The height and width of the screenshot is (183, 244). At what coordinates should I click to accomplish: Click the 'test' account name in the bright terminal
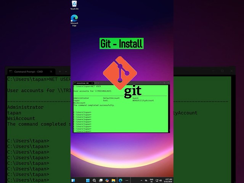(x=105, y=101)
